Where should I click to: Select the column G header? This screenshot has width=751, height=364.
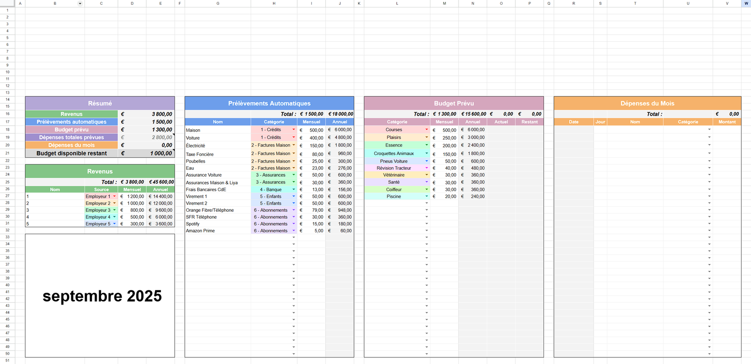pos(218,3)
